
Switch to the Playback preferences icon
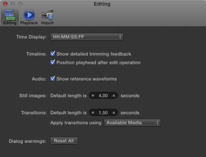(x=29, y=15)
